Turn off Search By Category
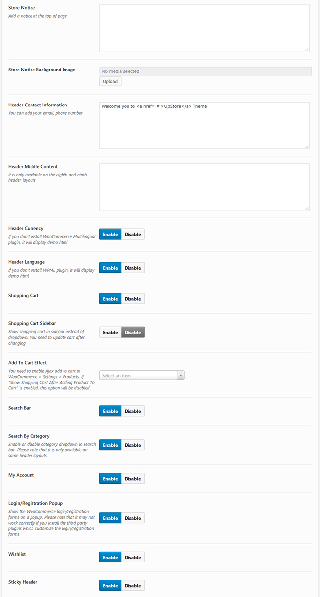 (x=133, y=445)
